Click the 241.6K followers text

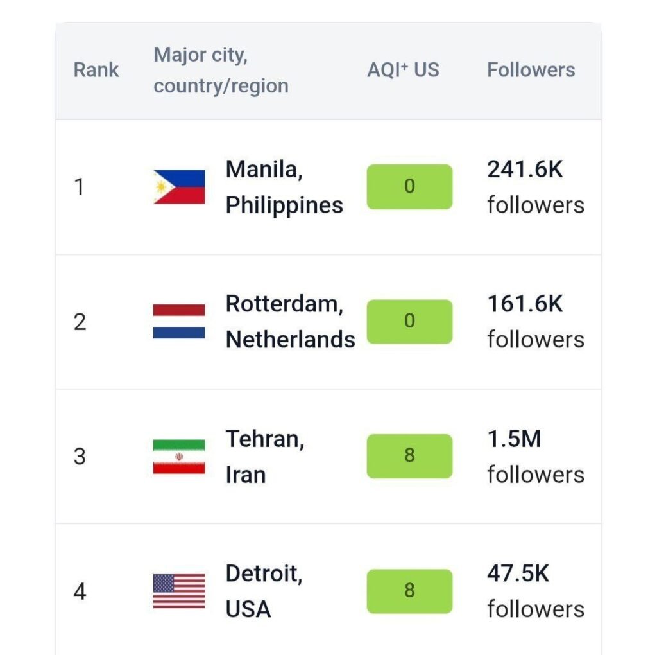[535, 188]
